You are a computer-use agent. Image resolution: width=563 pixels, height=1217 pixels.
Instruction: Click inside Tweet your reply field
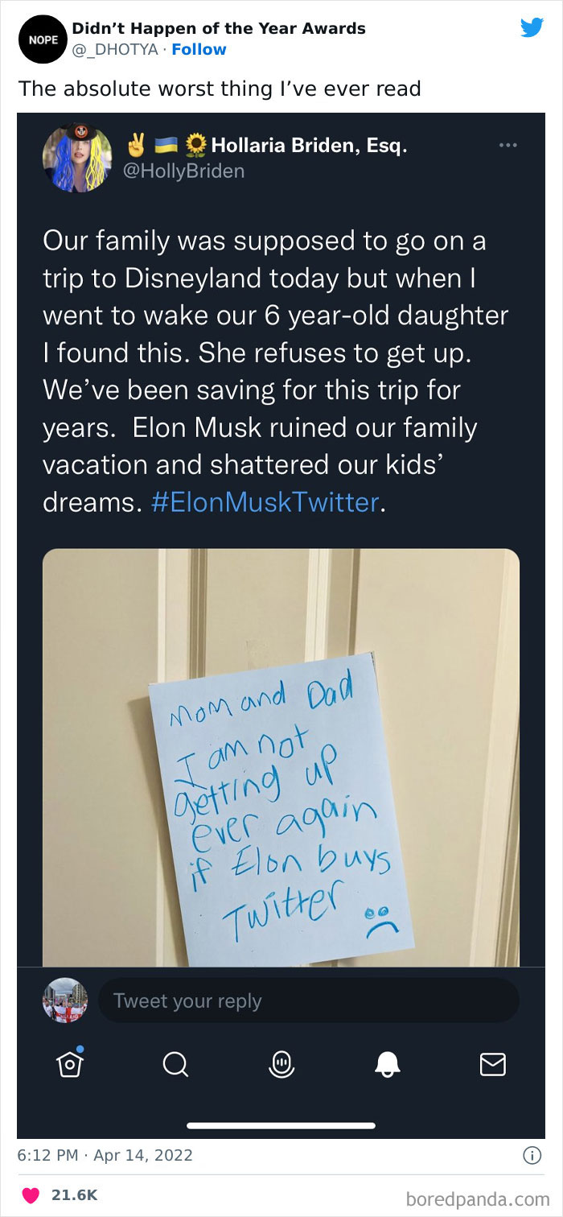pos(308,1000)
